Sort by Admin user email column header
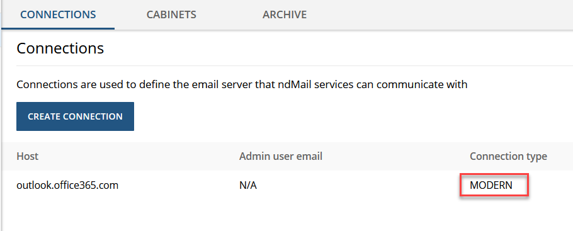This screenshot has height=231, width=573. (x=281, y=157)
